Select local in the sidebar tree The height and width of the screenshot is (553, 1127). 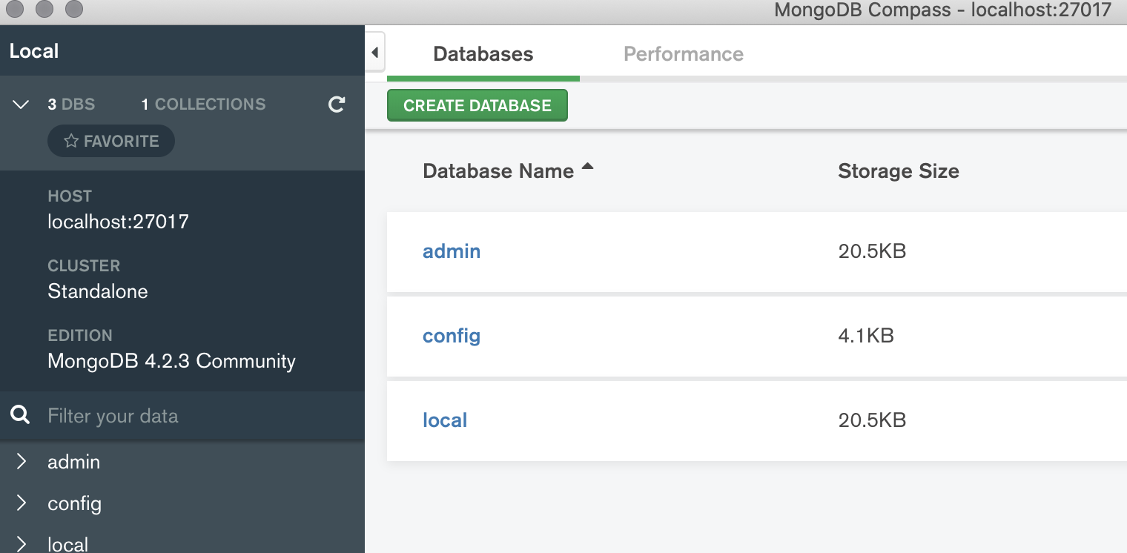68,544
